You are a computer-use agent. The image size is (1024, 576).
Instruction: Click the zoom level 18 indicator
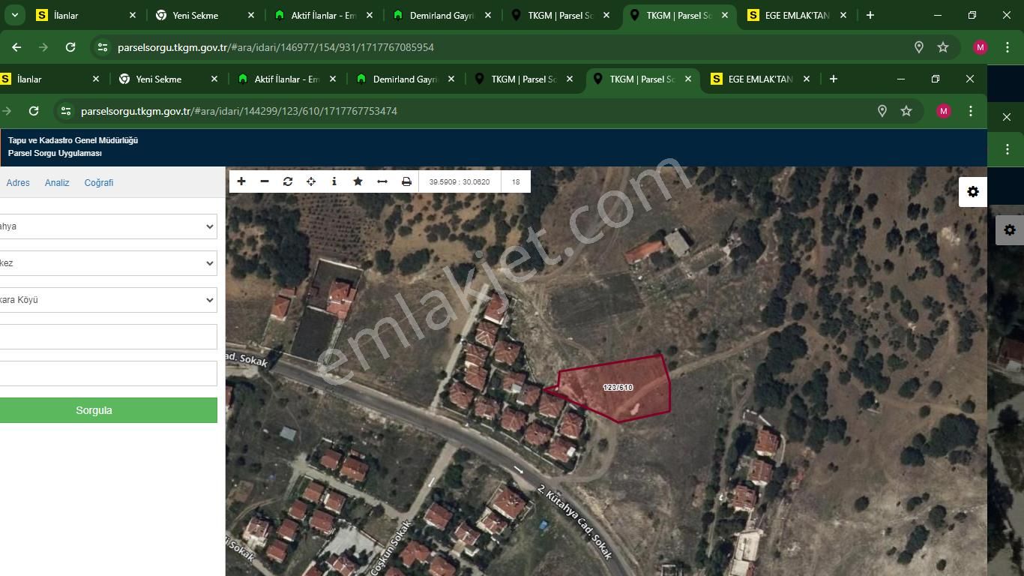[516, 181]
